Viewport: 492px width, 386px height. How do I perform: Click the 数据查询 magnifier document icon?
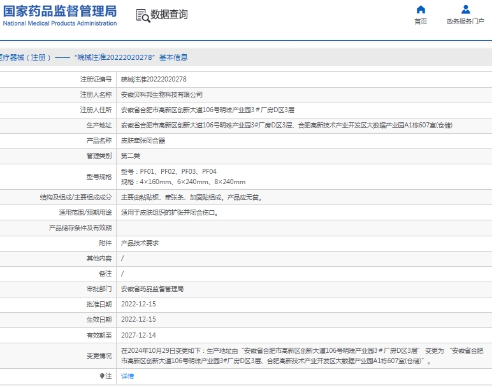pyautogui.click(x=143, y=15)
